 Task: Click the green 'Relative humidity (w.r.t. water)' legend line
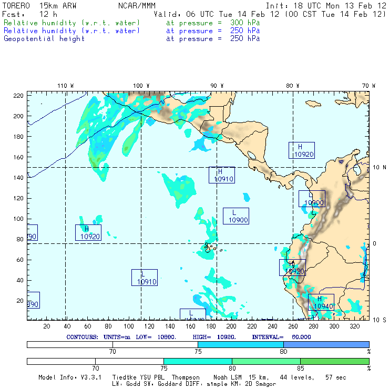click(71, 23)
